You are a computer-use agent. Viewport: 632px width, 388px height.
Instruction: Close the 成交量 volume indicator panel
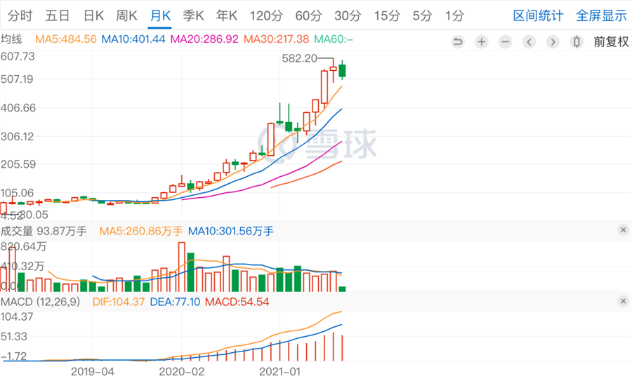622,230
